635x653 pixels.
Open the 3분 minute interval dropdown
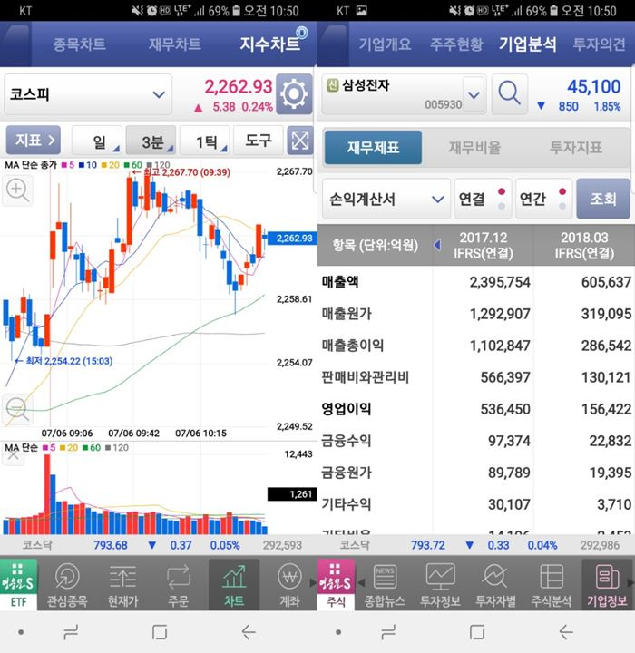tap(151, 141)
